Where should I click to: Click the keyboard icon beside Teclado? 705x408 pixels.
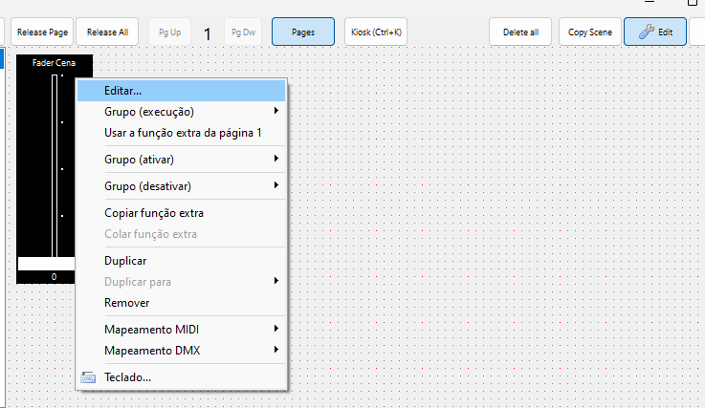89,377
